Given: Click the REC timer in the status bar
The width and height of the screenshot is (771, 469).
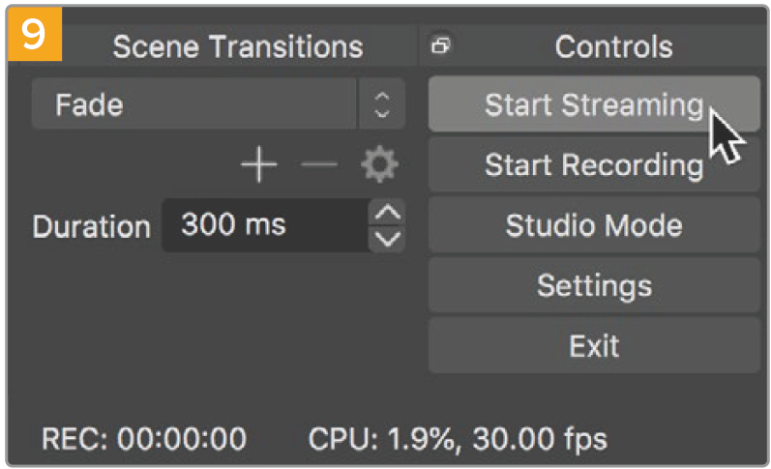Looking at the screenshot, I should tap(143, 439).
